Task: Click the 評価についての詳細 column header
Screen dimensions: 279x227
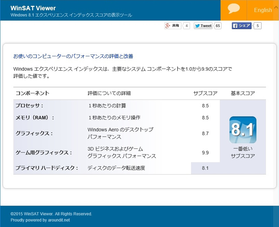Action: (109, 93)
